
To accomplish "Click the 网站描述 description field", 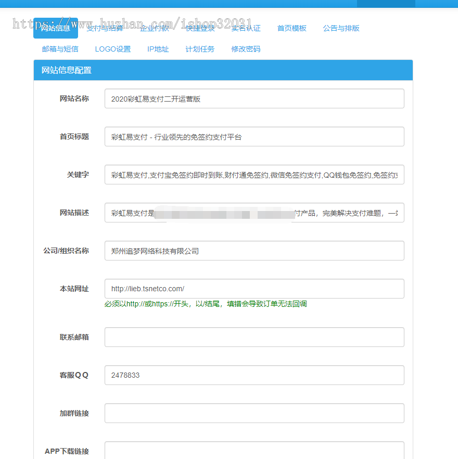I will 254,213.
